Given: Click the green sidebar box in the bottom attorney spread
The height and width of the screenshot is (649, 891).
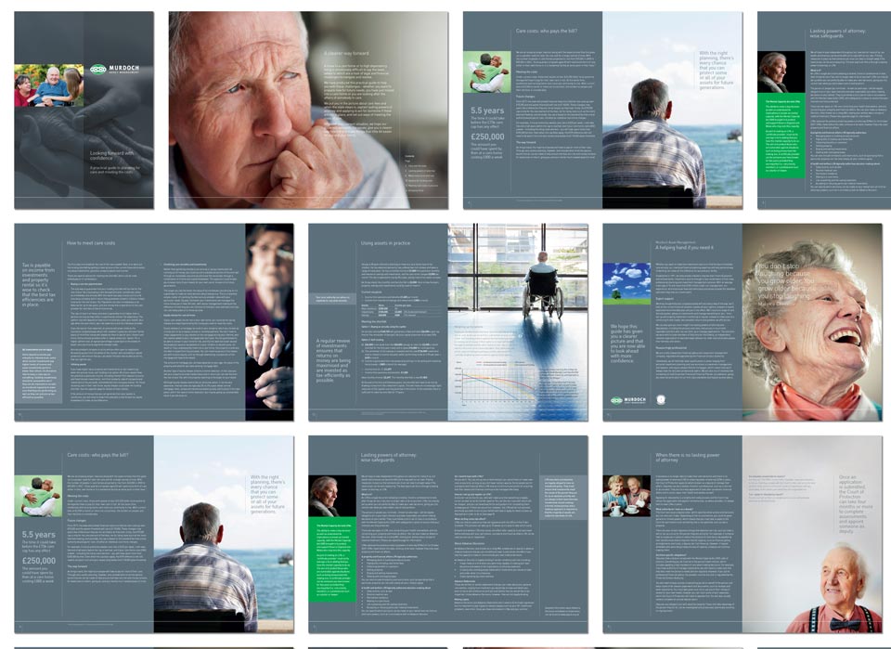Looking at the screenshot, I should (332, 559).
